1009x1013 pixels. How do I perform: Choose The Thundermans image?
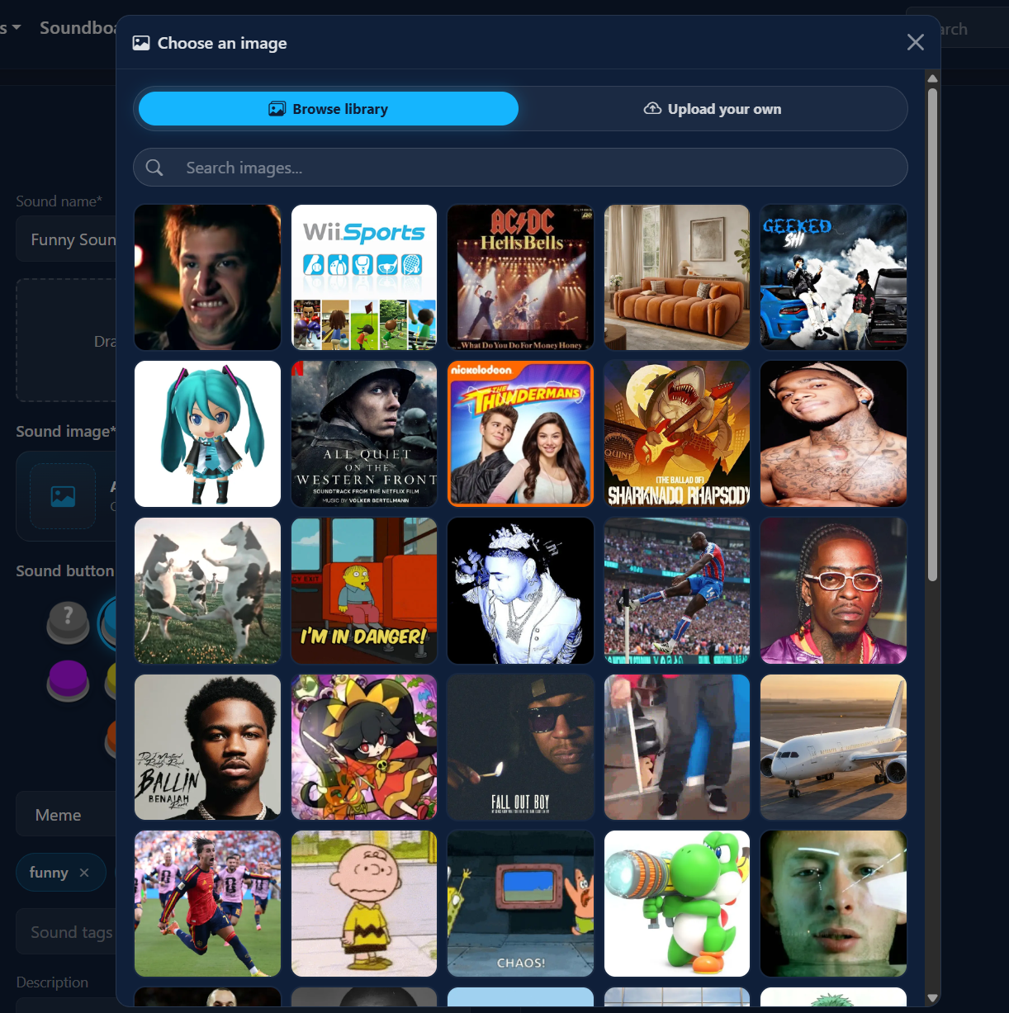click(x=520, y=433)
